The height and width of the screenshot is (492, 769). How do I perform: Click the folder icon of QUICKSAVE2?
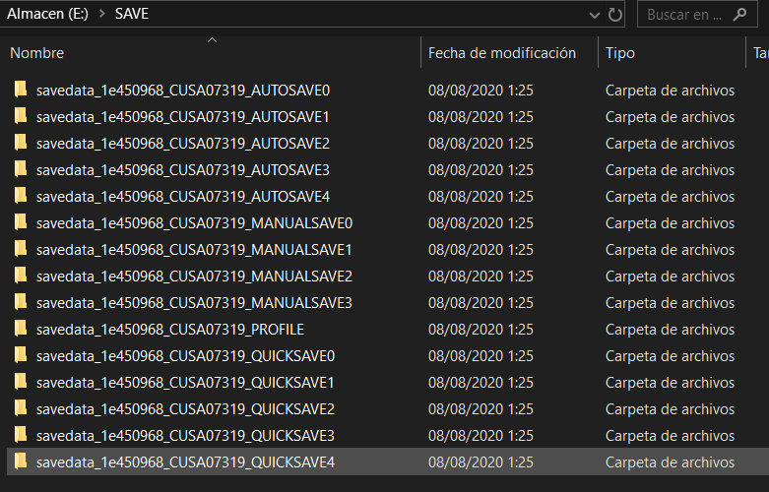pos(21,408)
